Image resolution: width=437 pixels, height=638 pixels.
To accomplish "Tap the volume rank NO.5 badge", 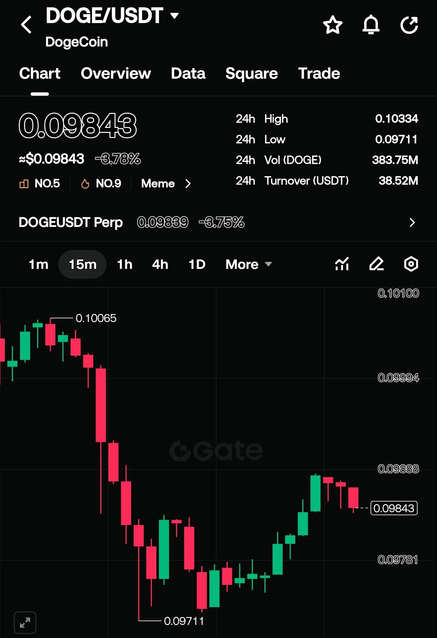I will tap(39, 184).
